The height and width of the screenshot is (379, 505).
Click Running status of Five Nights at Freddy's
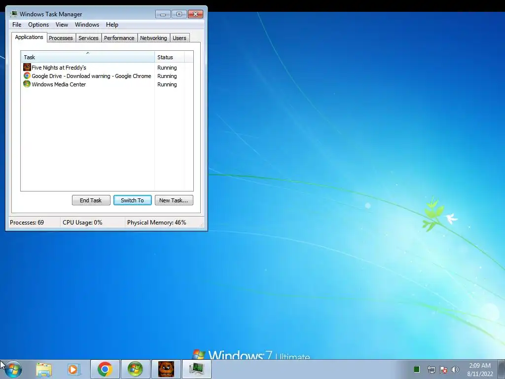167,68
